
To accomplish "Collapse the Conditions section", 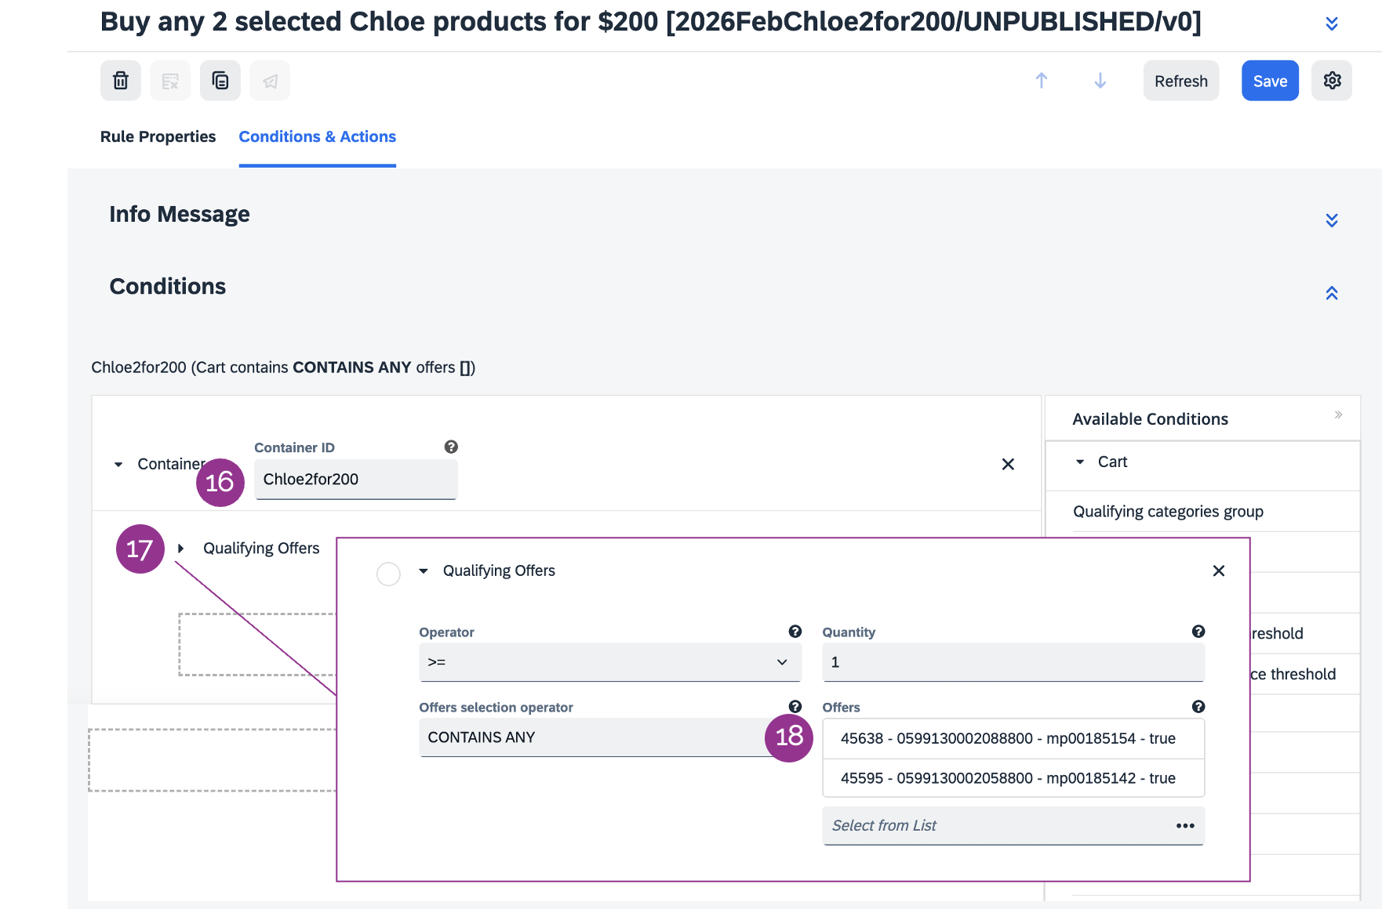I will (x=1331, y=293).
